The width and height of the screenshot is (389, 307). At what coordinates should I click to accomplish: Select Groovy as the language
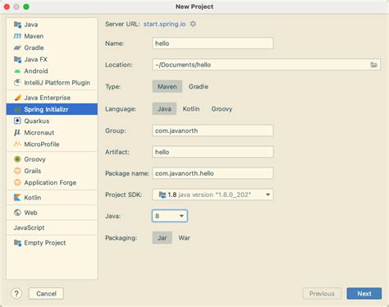tap(222, 109)
